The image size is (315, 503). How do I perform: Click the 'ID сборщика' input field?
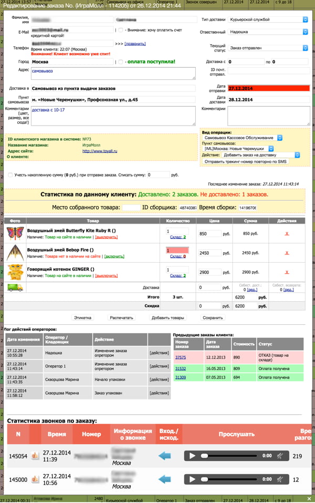point(188,208)
